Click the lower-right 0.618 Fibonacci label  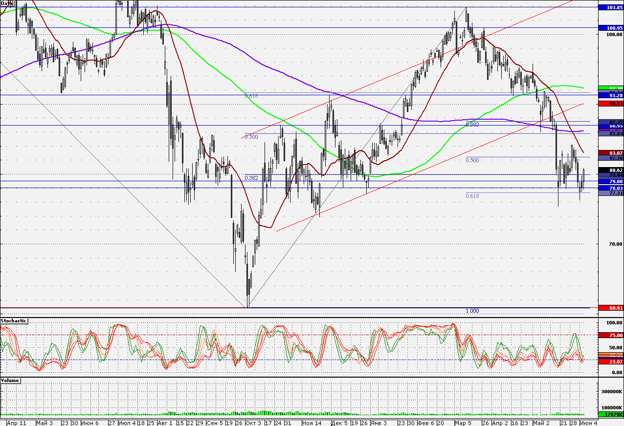point(472,196)
